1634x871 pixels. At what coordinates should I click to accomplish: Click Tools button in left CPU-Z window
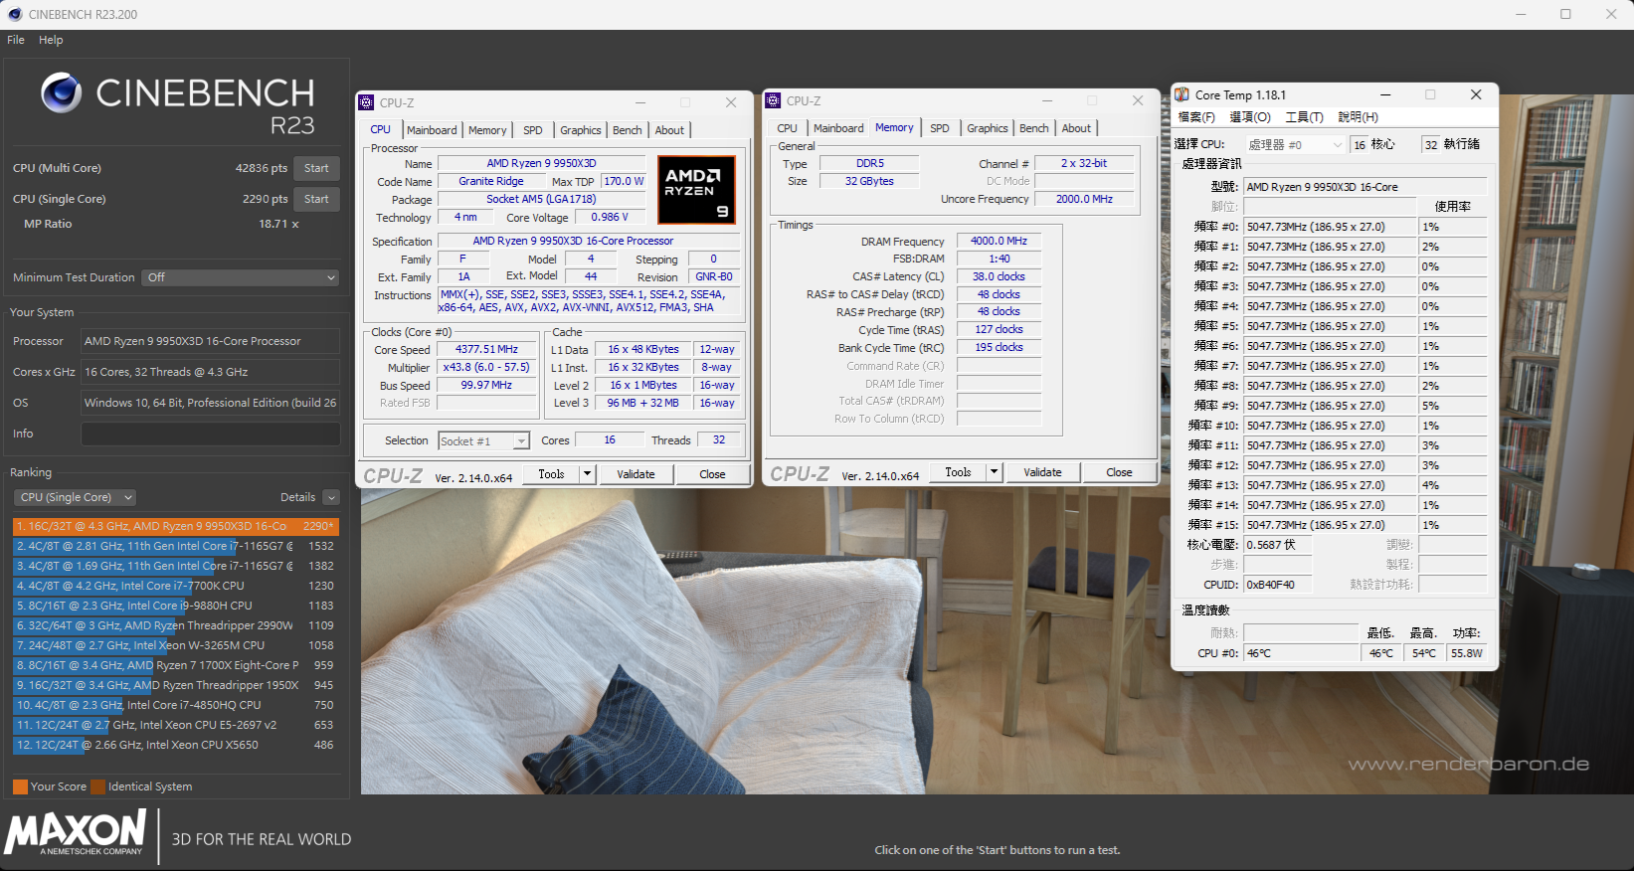point(551,474)
